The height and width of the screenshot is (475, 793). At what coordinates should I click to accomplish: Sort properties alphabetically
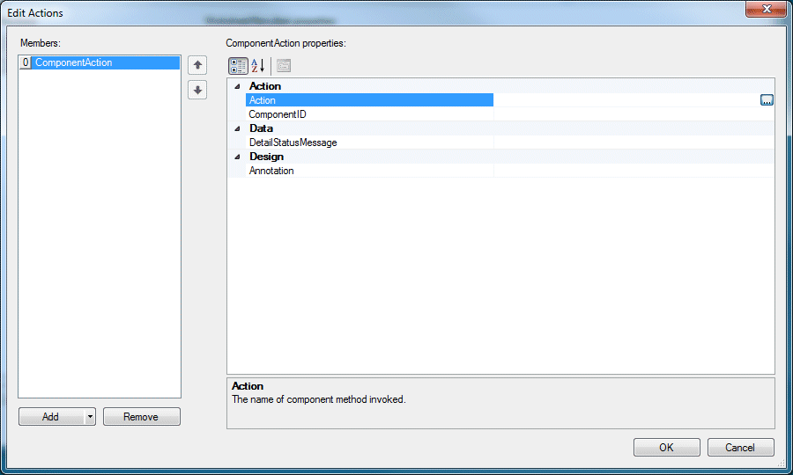258,66
